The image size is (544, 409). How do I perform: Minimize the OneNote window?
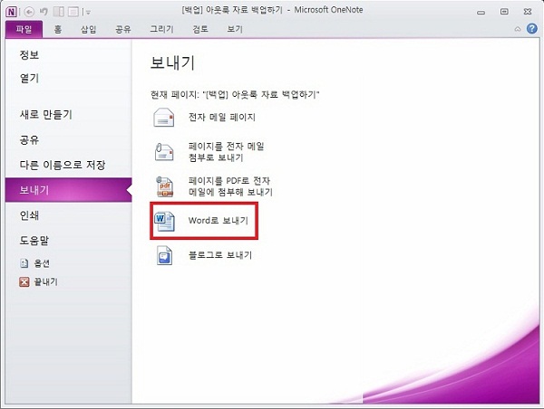(481, 12)
